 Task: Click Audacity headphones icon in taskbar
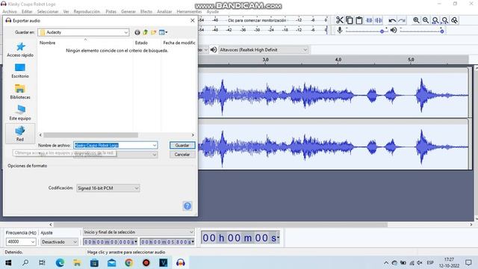181,262
